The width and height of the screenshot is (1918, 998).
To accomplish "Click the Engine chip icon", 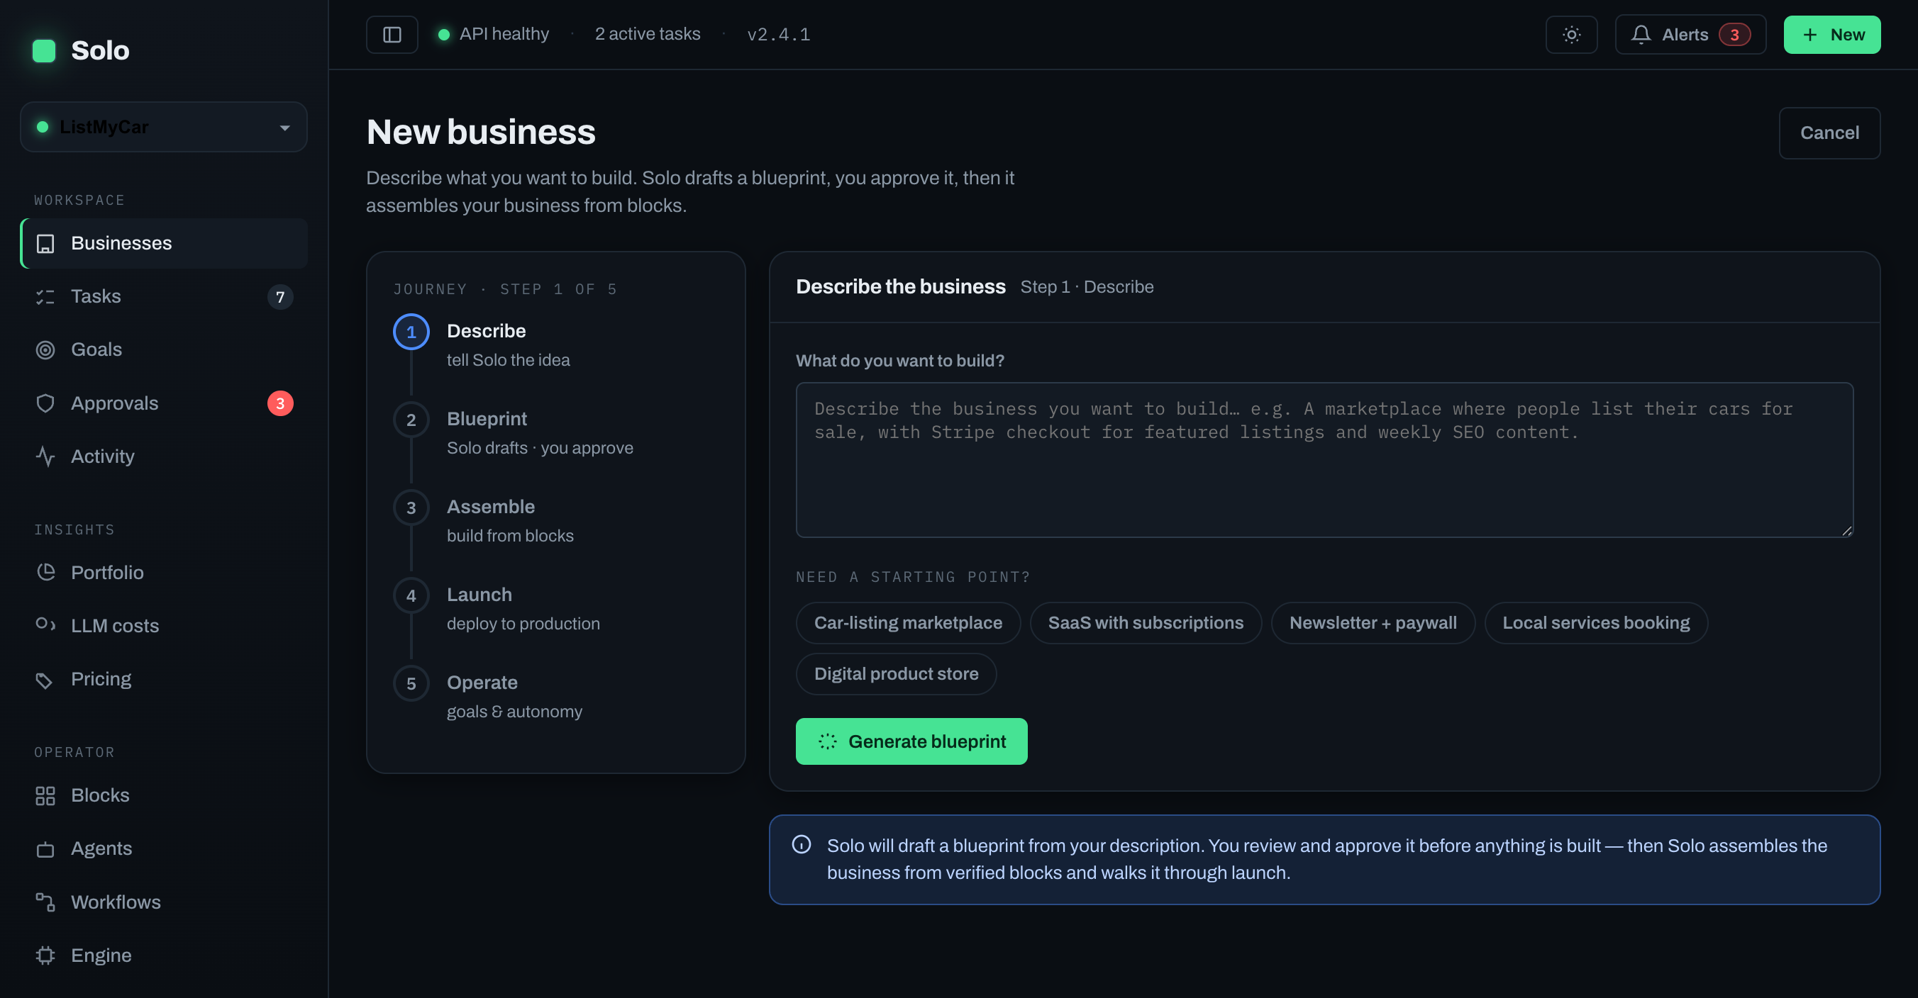I will tap(45, 955).
